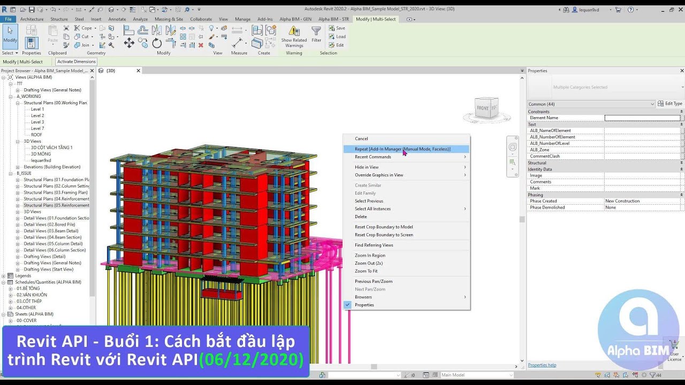Click Activate Dimensions button

[x=77, y=61]
